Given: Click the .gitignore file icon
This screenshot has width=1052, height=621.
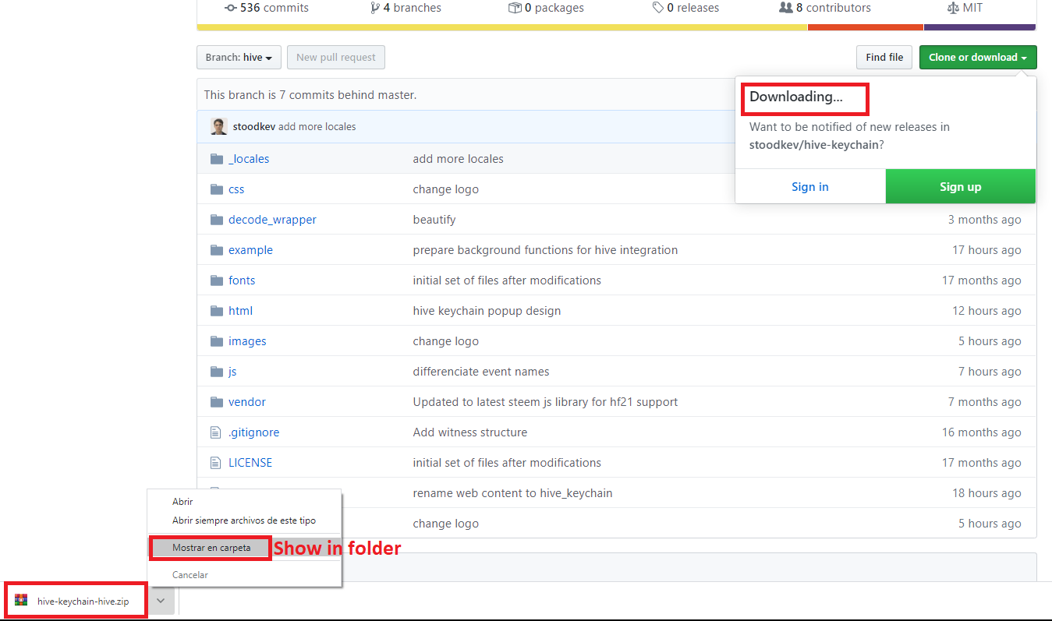Looking at the screenshot, I should tap(216, 432).
